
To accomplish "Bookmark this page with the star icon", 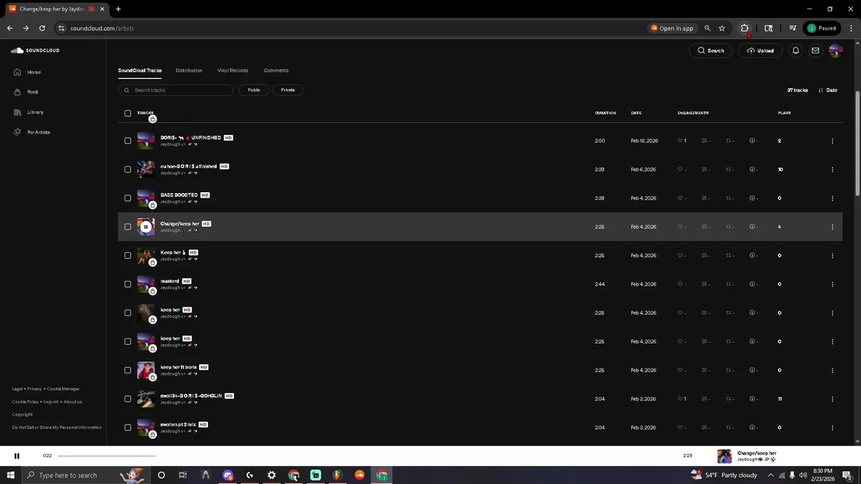I will [x=722, y=28].
